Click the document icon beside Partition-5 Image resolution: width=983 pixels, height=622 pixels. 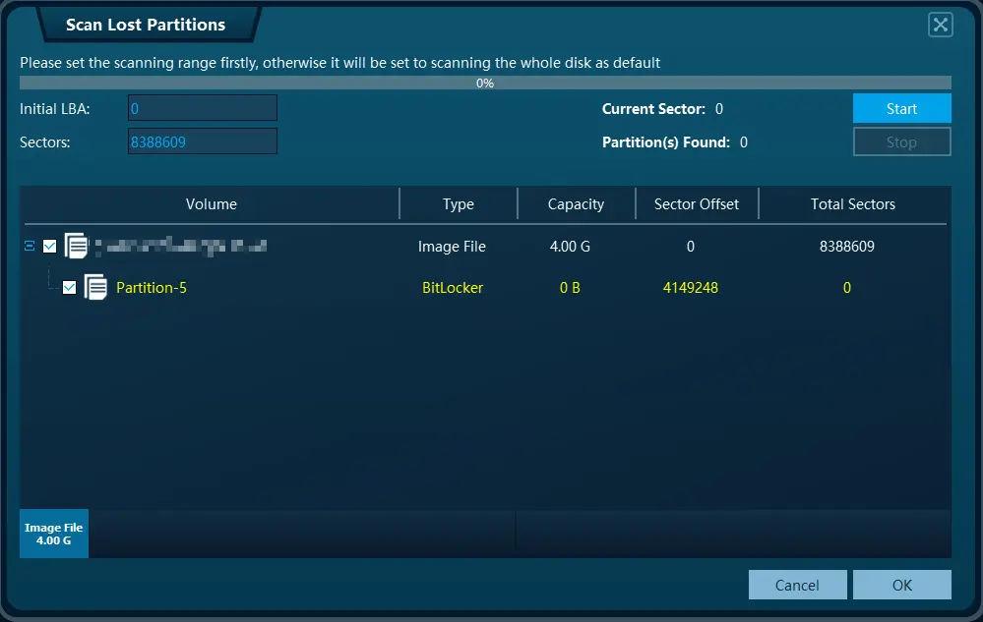93,287
